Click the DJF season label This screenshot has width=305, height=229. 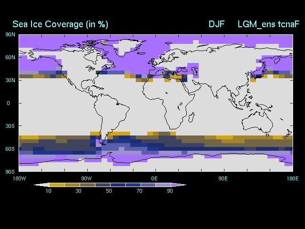[x=216, y=24]
